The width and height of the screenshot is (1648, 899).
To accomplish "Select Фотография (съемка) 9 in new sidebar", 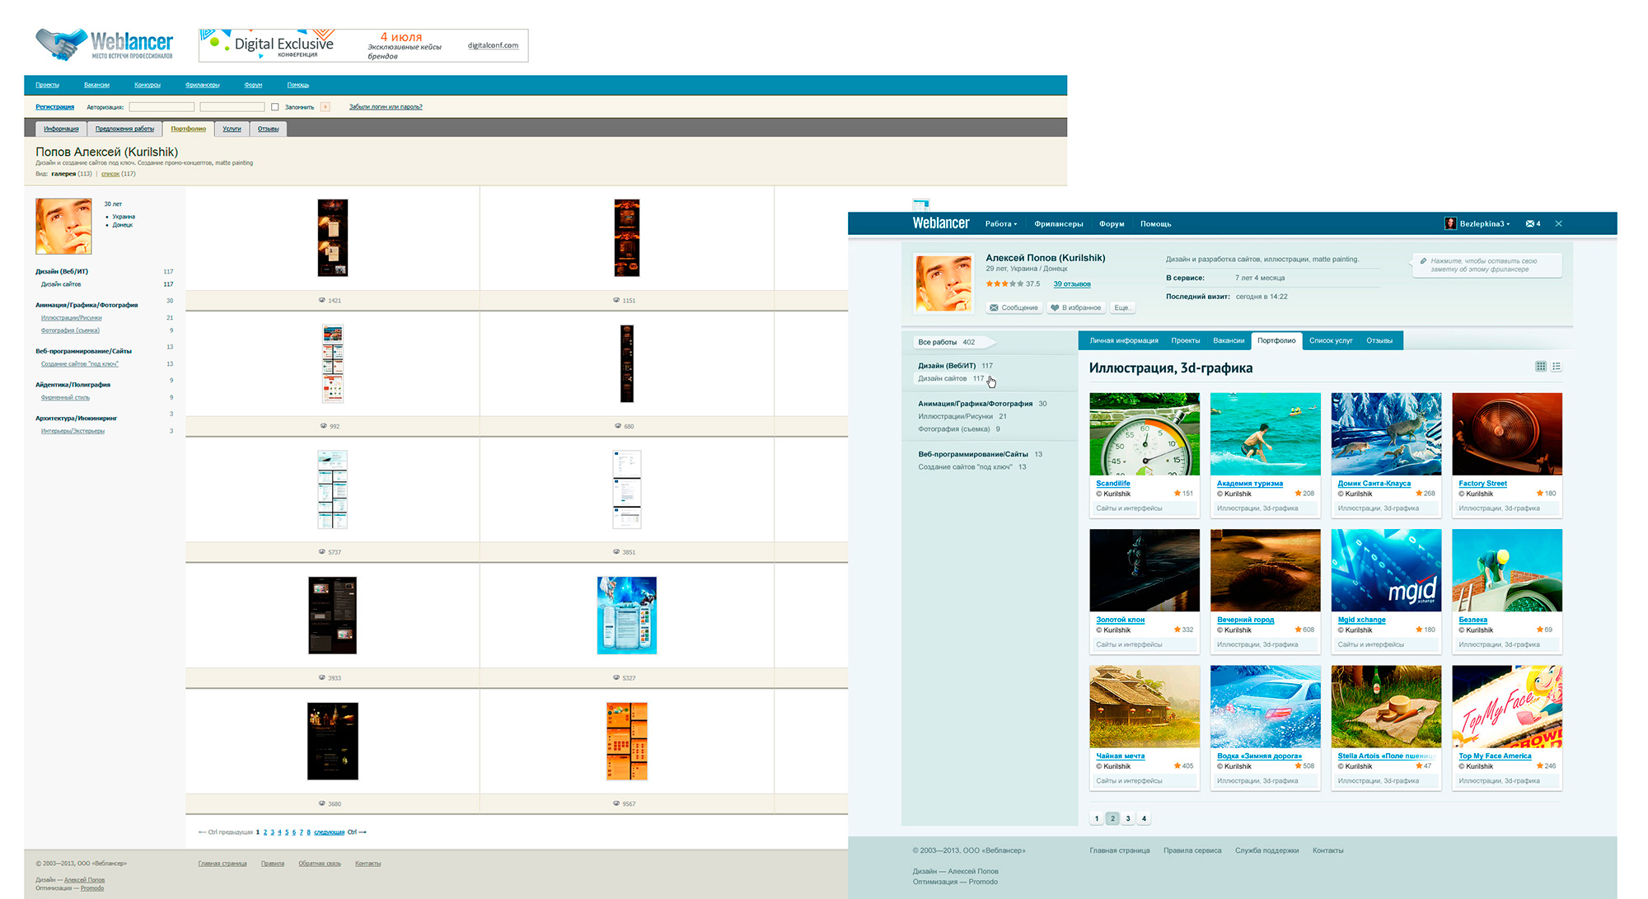I will (x=959, y=428).
